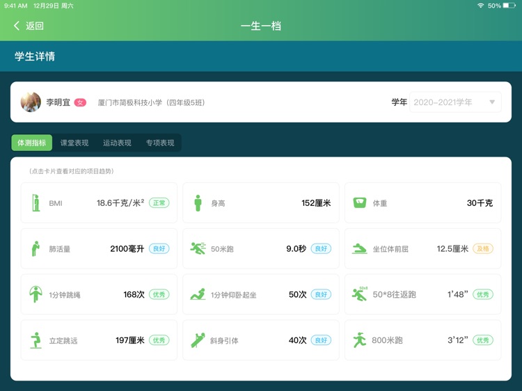The width and height of the screenshot is (522, 391).
Task: Click the 一生一档 page title
Action: (x=261, y=26)
